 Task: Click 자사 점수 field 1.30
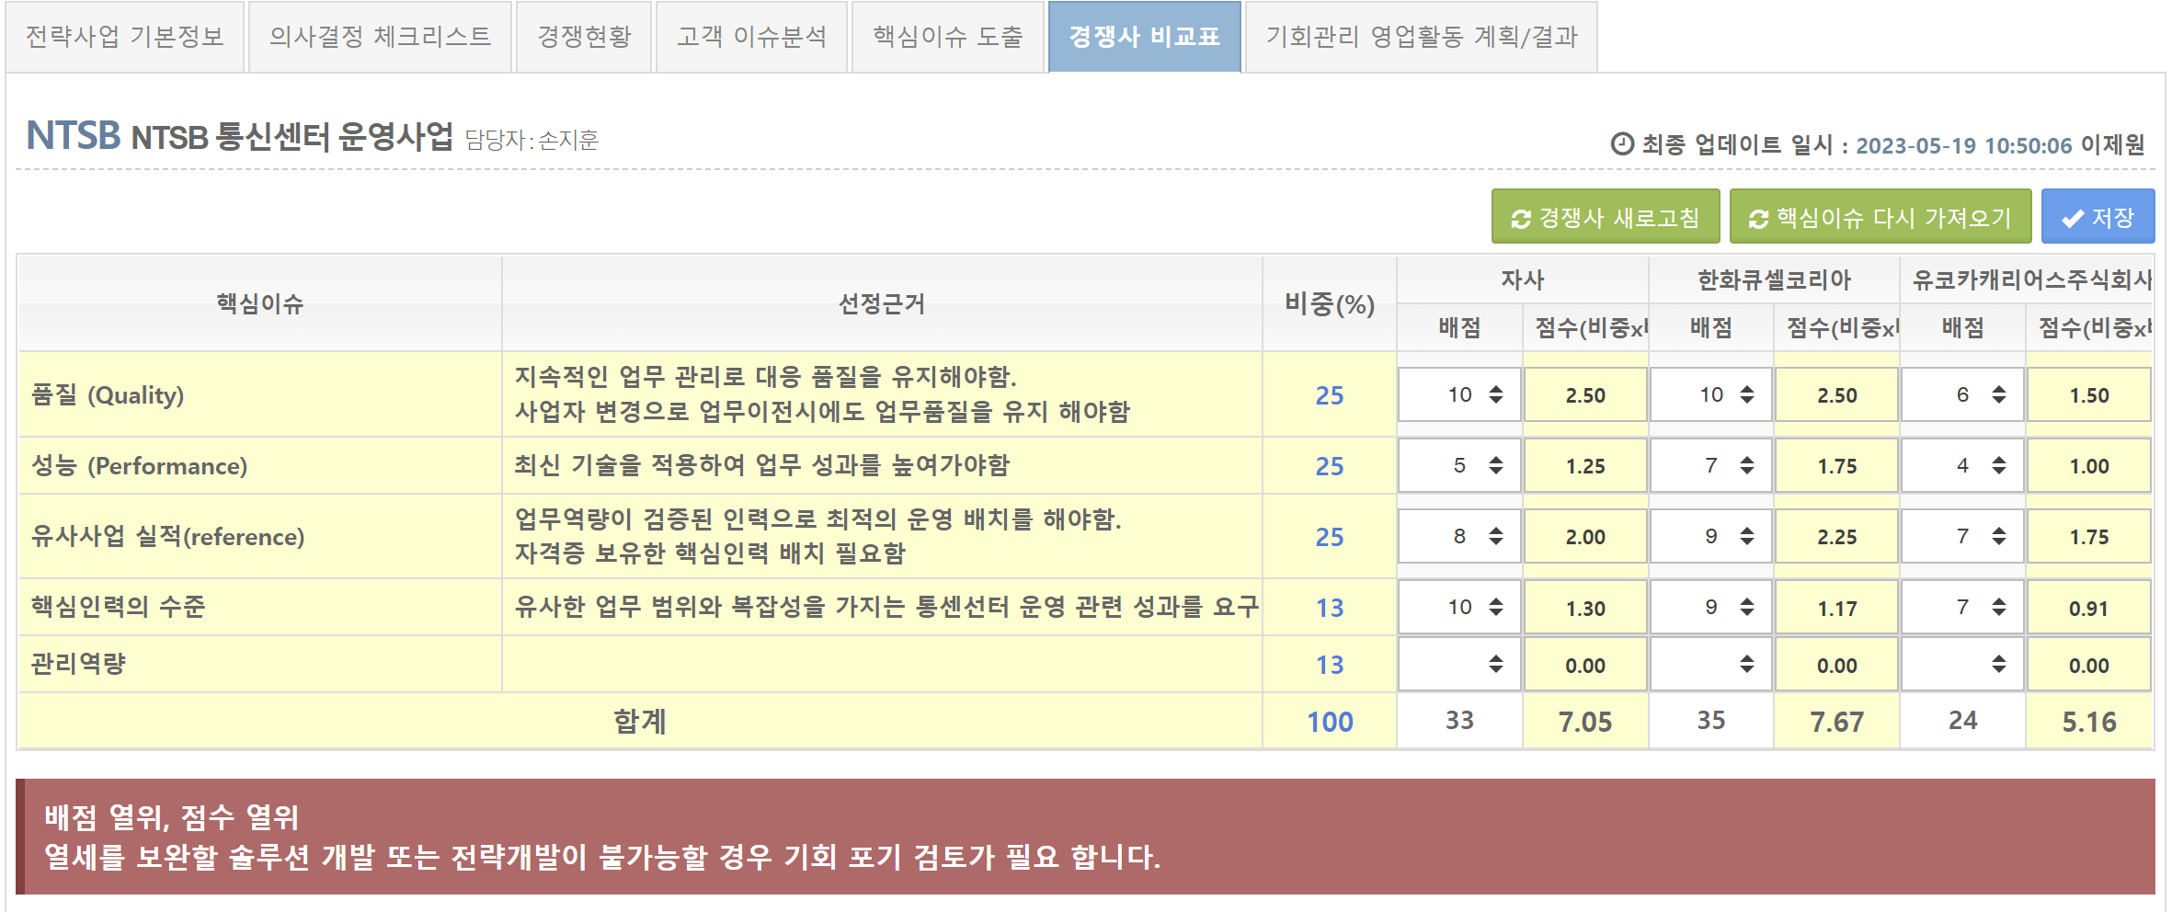(x=1585, y=607)
